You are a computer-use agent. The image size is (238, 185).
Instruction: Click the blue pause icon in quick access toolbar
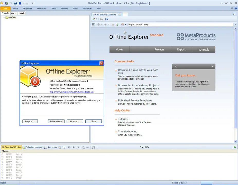20,3
